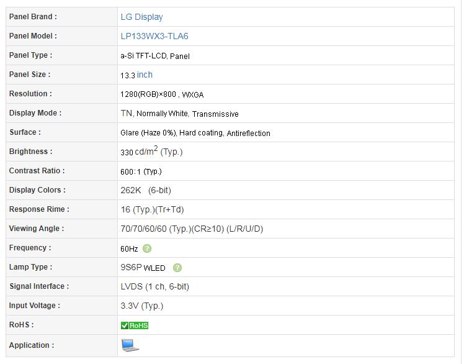Click the Lamp Type row label
This screenshot has height=364, width=464.
point(30,267)
